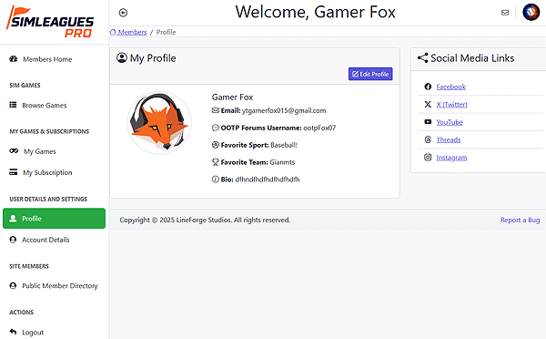Click the Members Home dashboard icon
This screenshot has height=339, width=546.
point(14,59)
